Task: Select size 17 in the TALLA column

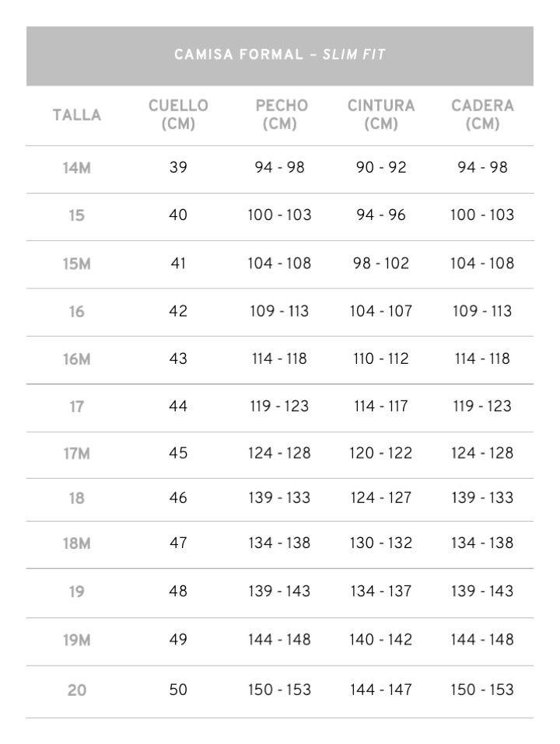Action: 77,407
